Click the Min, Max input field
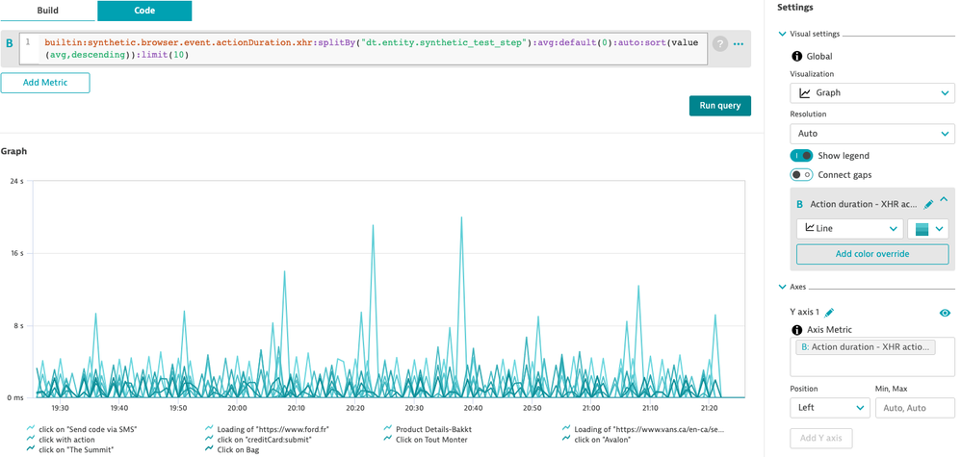This screenshot has height=457, width=961. [914, 408]
